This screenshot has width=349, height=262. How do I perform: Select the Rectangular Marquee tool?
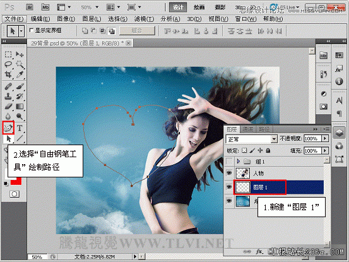(8, 54)
